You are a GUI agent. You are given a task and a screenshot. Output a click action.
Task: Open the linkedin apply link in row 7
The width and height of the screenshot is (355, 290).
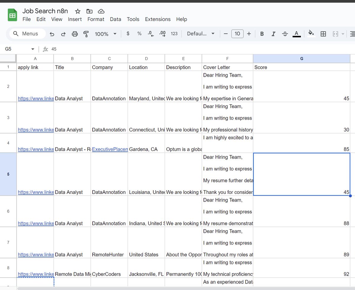coord(36,255)
